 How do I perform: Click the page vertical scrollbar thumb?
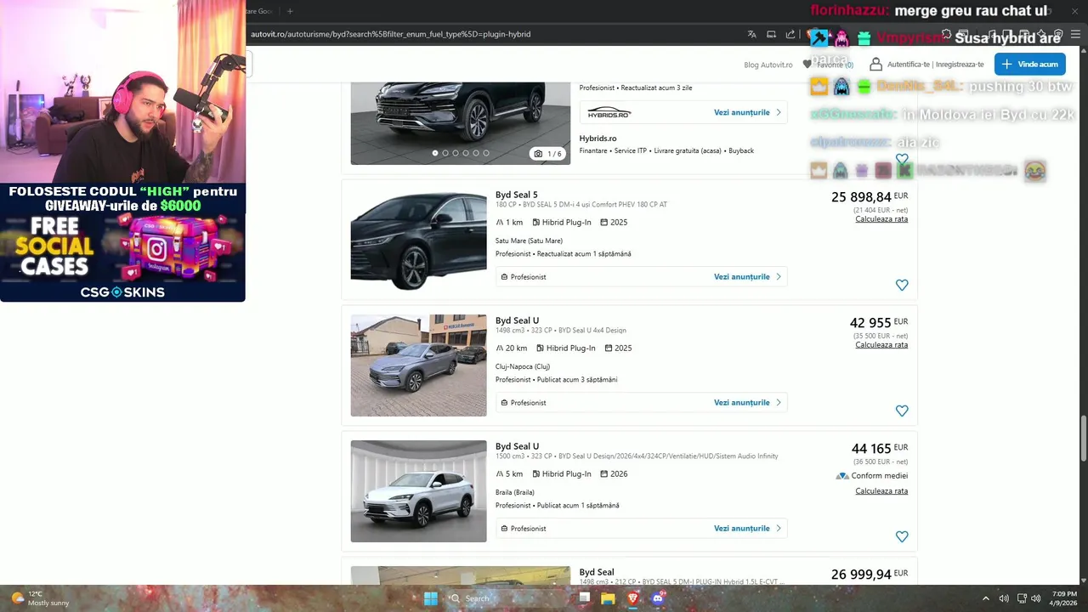coord(1083,439)
